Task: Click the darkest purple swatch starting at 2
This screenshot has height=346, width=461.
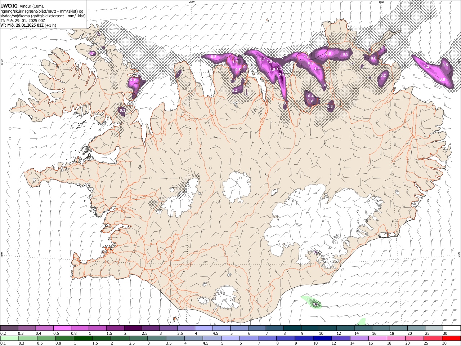Action: click(133, 328)
